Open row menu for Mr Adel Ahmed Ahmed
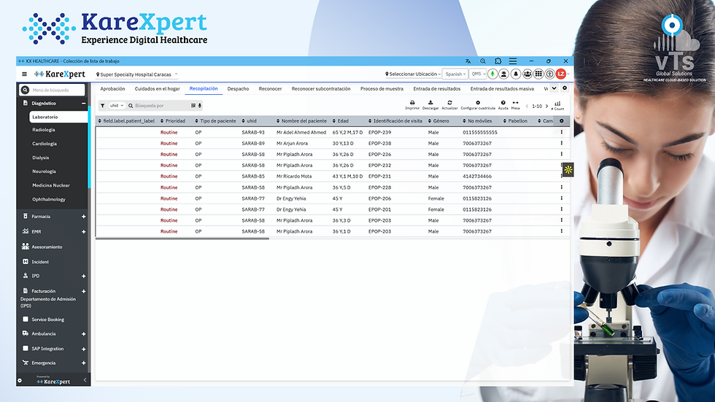 [x=561, y=132]
